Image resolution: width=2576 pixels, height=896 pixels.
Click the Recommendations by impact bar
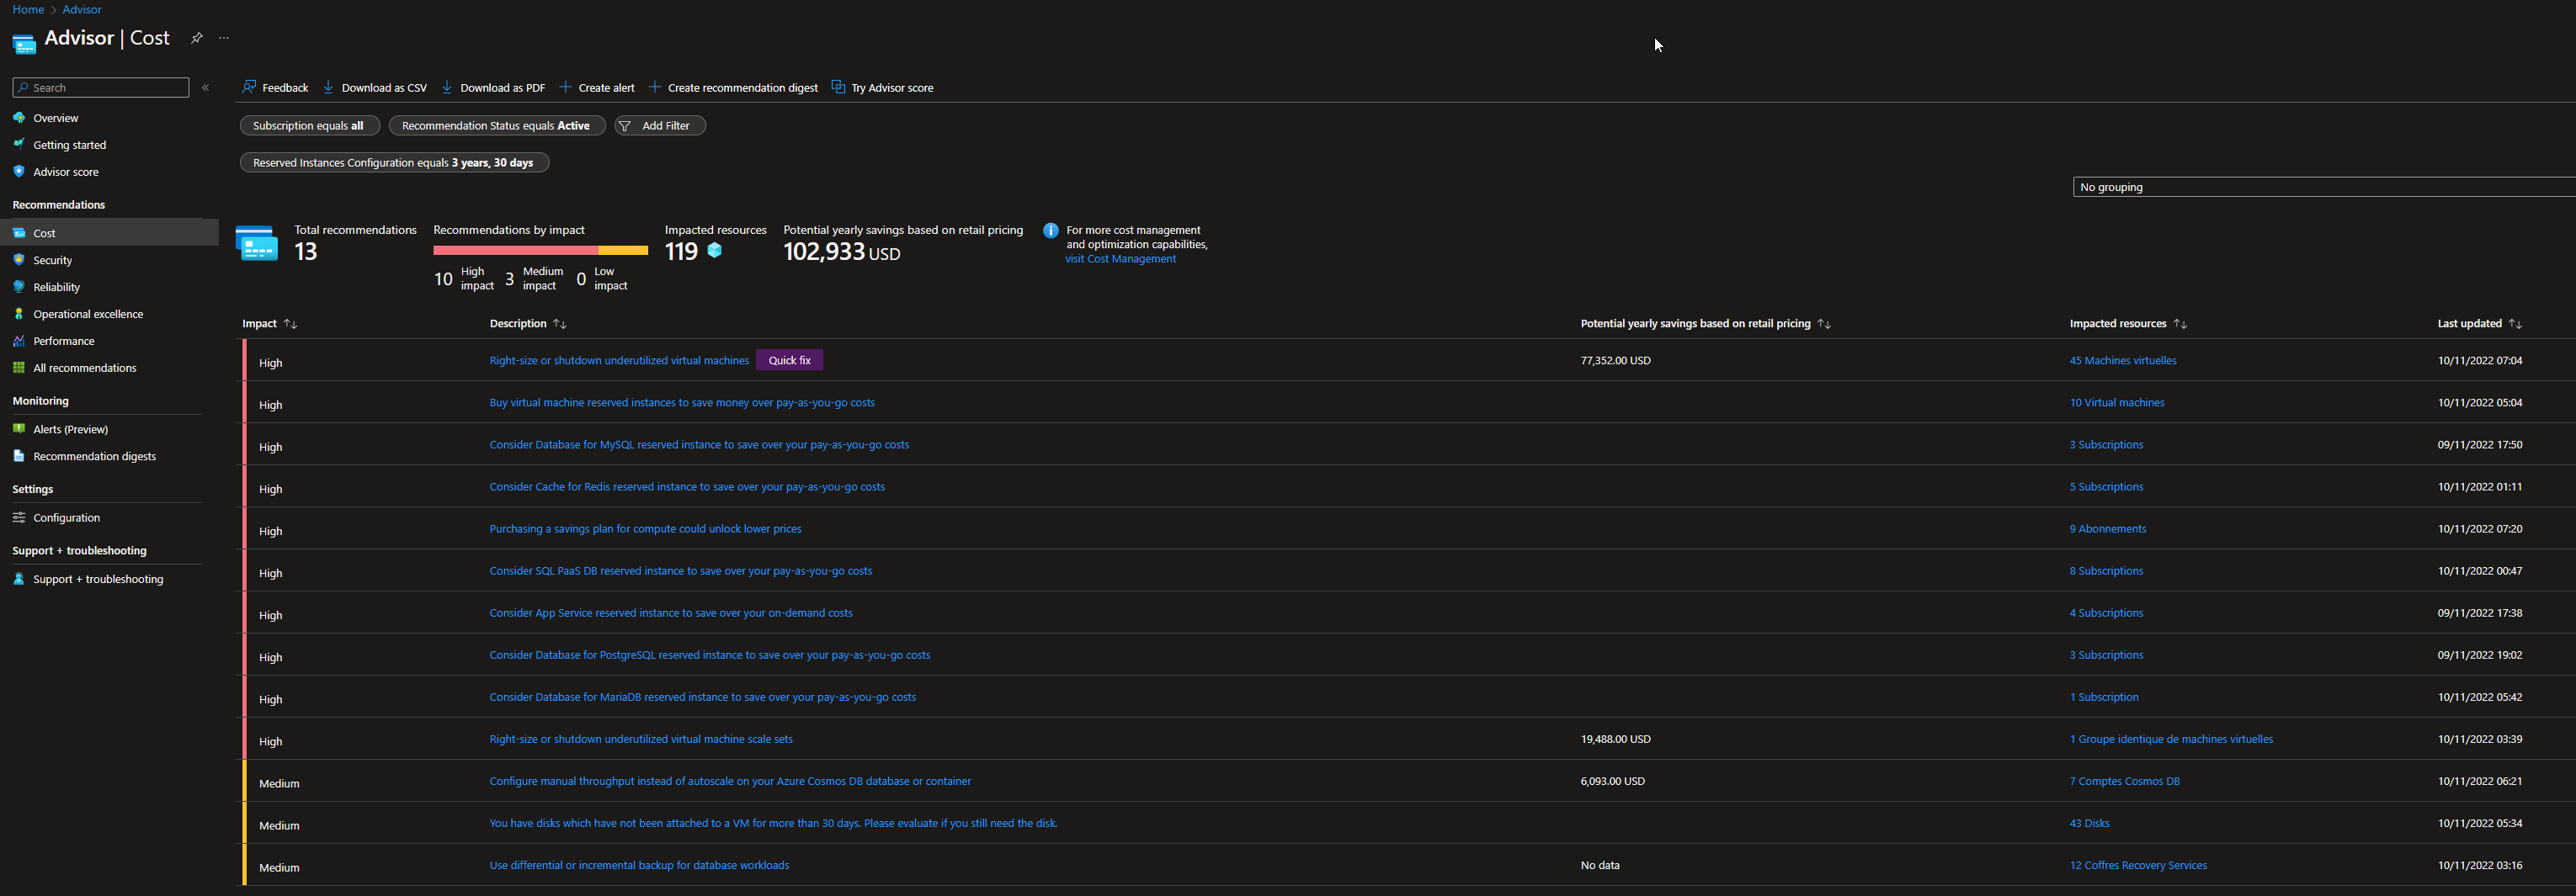tap(540, 251)
